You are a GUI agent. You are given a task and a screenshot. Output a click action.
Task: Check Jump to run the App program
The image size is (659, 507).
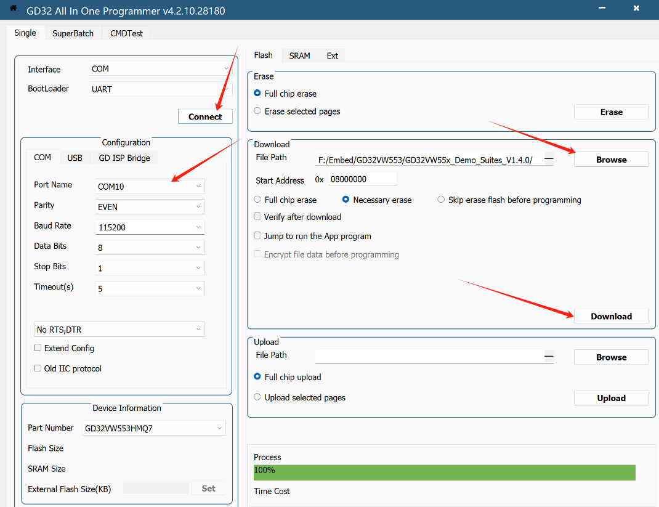coord(257,236)
